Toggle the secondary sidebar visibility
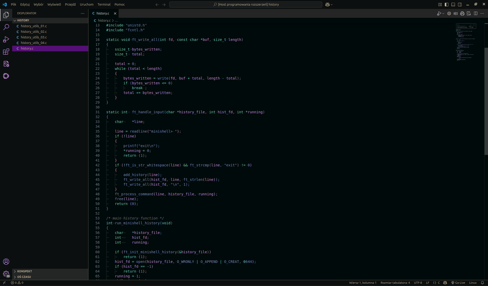Image resolution: width=488 pixels, height=286 pixels. [460, 5]
